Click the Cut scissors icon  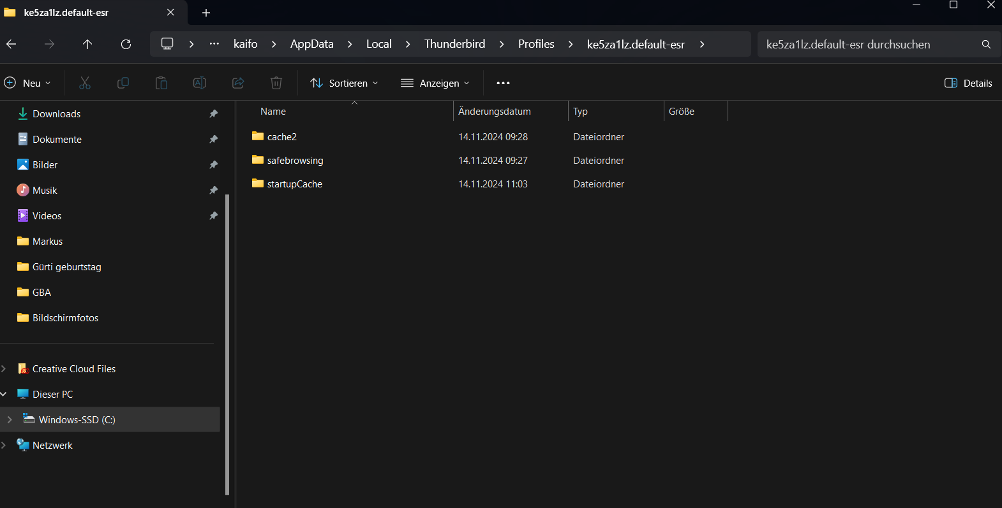85,83
